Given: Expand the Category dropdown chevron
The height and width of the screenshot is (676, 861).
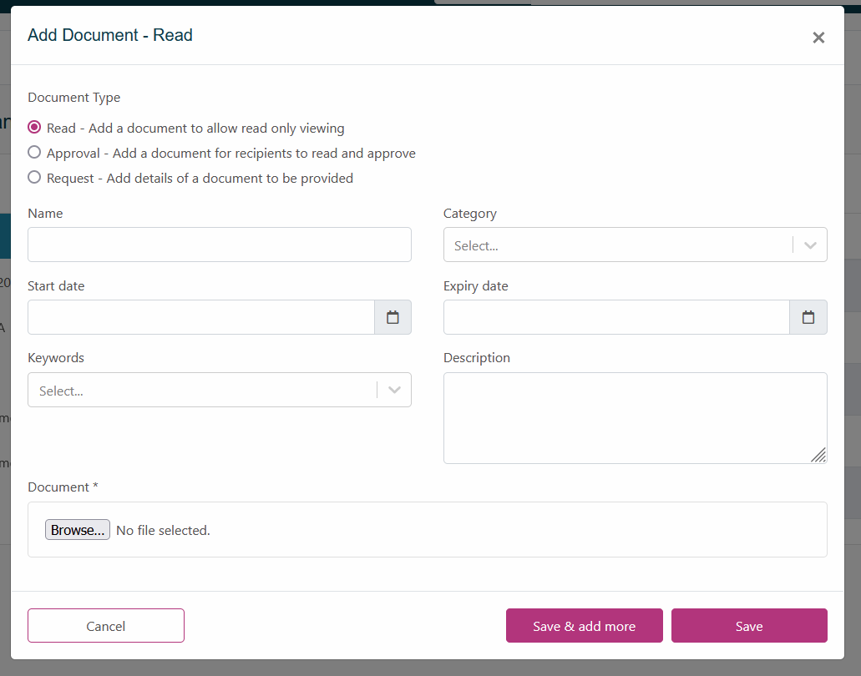Looking at the screenshot, I should 809,245.
